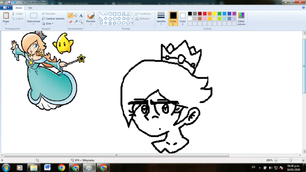Choose the Diamond shape
Screen dimensions: 306x172
[x=106, y=19]
